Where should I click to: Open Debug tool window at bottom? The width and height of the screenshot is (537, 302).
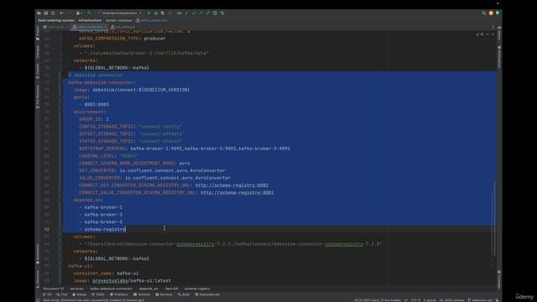click(x=79, y=294)
